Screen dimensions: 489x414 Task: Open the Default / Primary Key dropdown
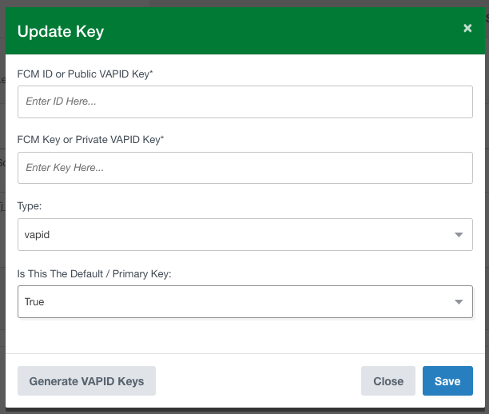245,301
